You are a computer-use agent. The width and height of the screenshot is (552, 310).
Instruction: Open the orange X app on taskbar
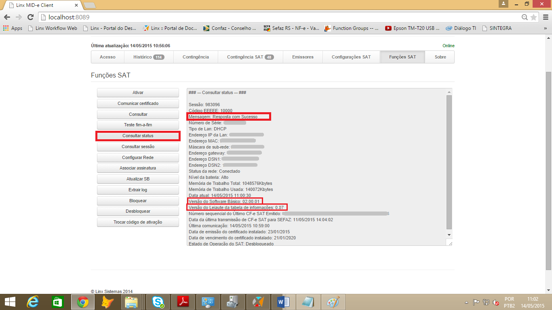258,302
